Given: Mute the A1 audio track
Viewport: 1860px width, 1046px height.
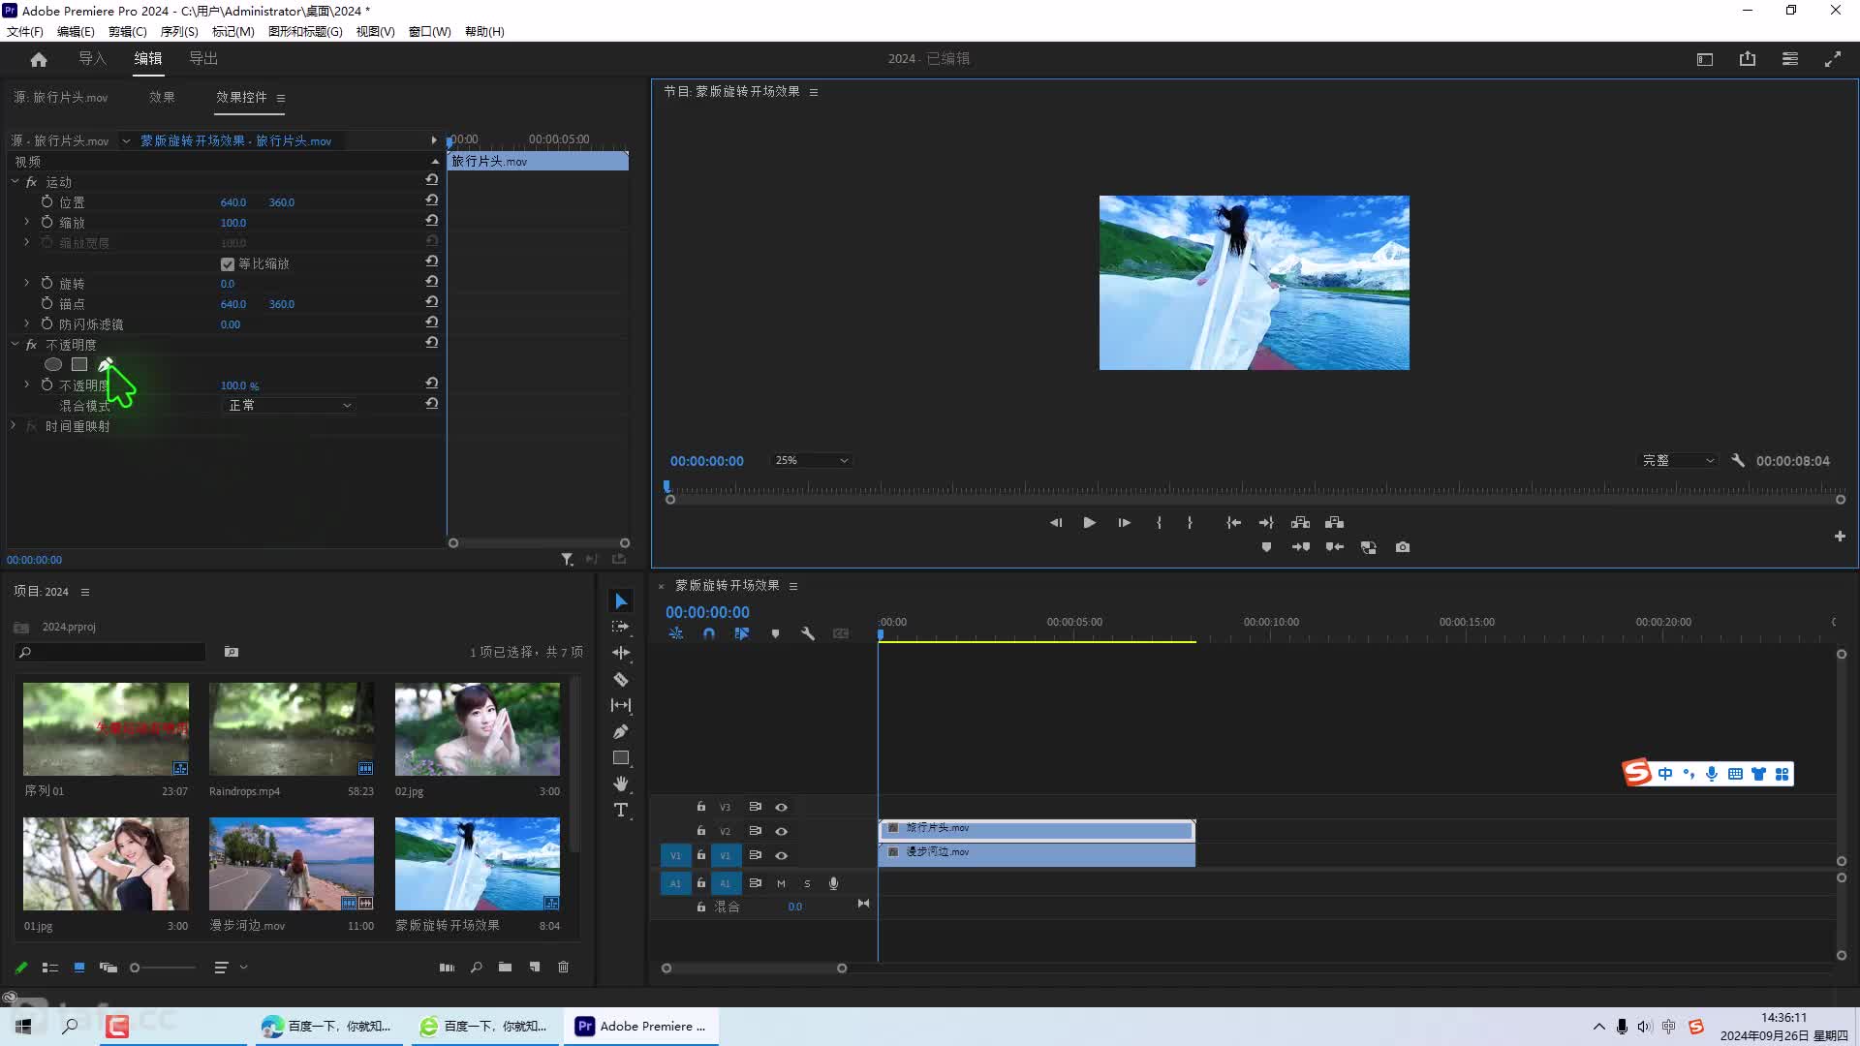Looking at the screenshot, I should pos(781,883).
